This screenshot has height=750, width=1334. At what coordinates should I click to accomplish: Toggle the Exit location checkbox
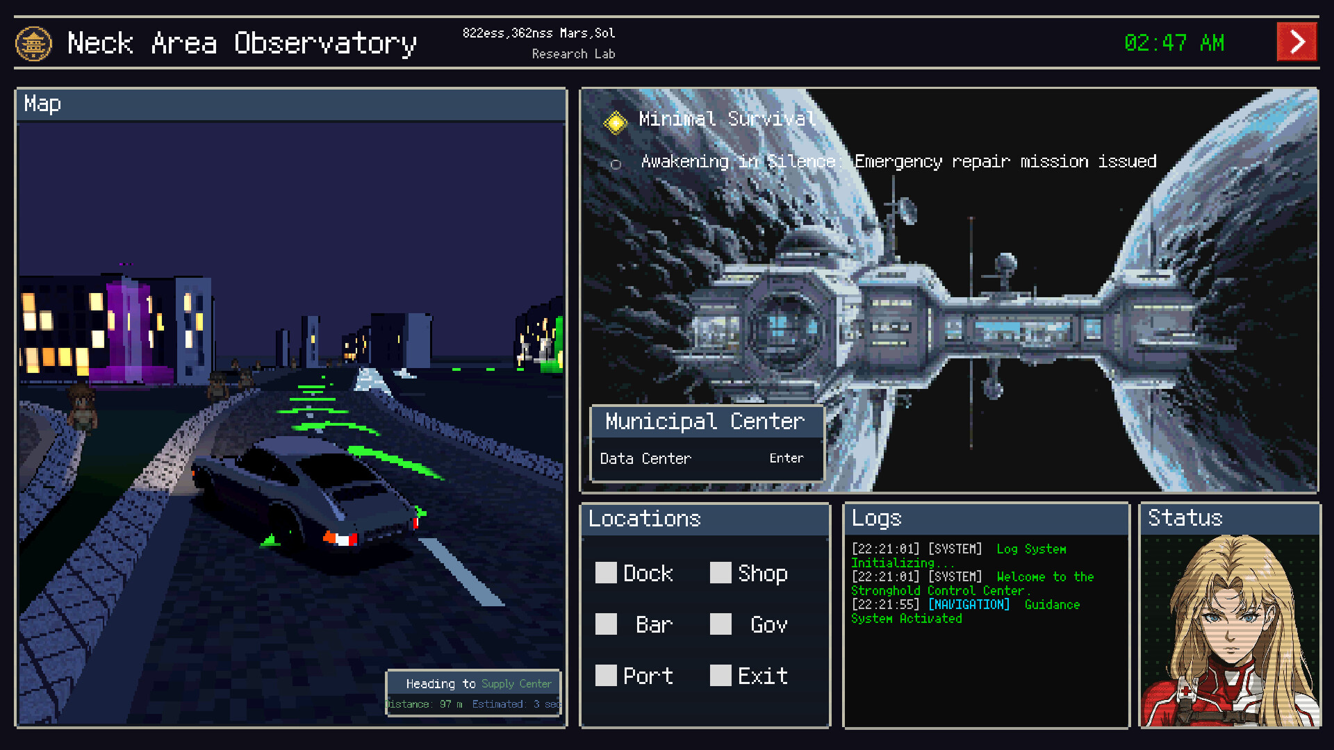tap(720, 675)
